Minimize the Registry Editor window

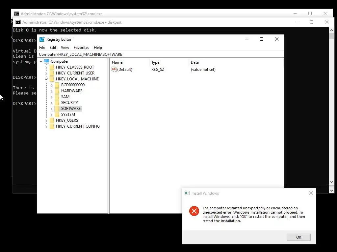point(247,39)
